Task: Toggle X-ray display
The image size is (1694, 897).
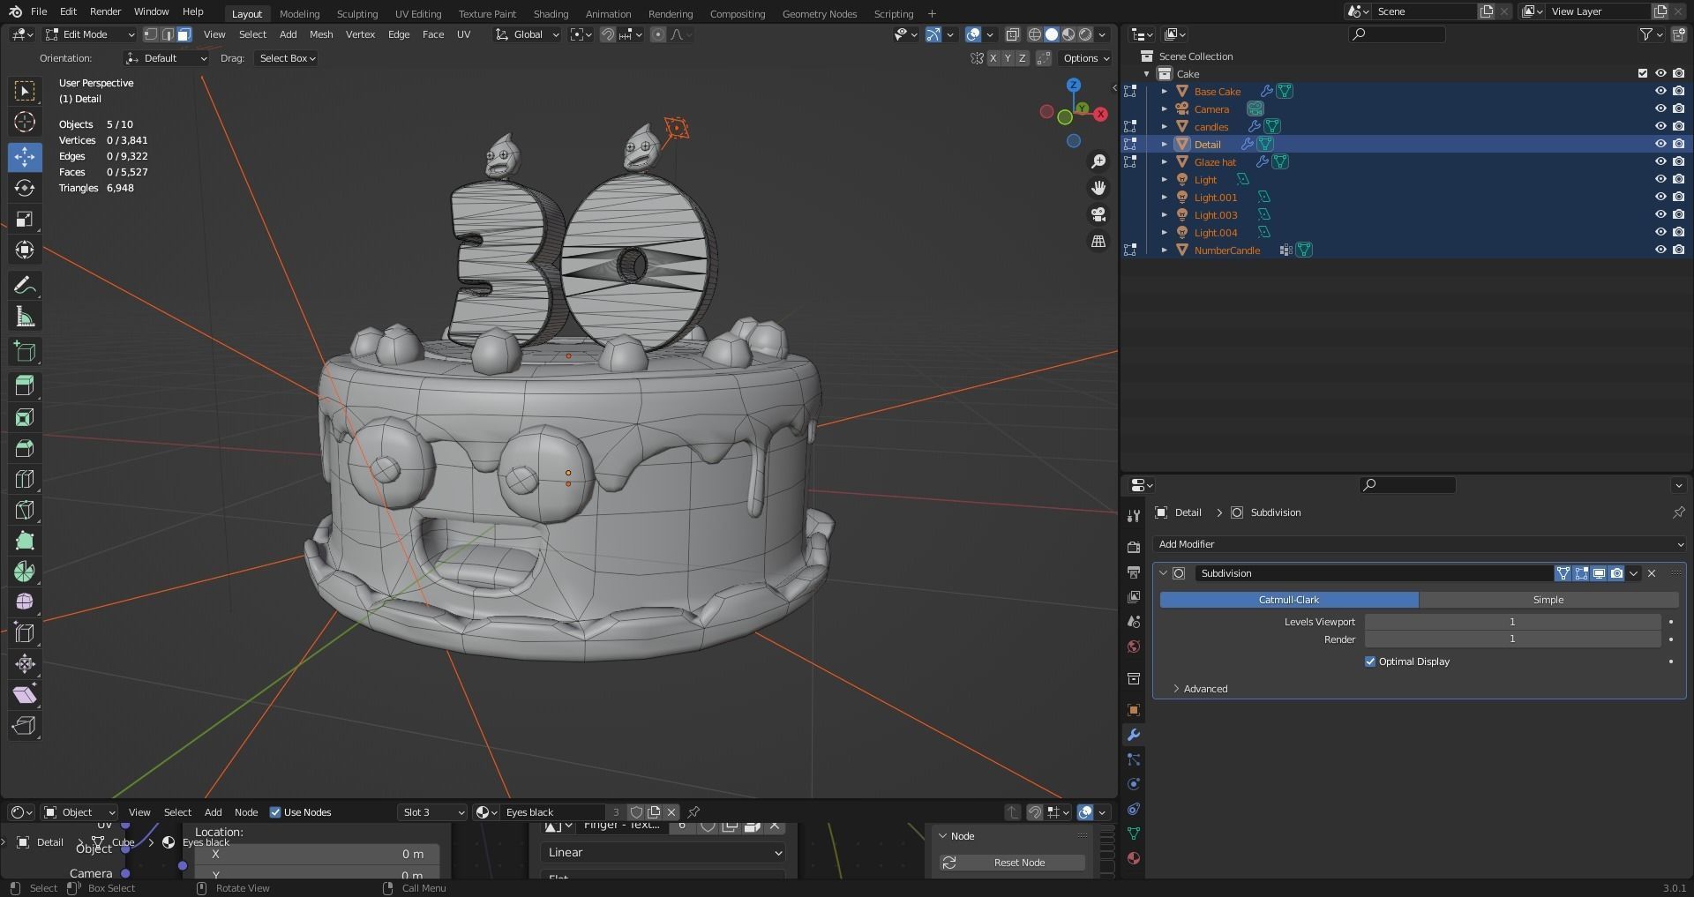Action: [1013, 34]
